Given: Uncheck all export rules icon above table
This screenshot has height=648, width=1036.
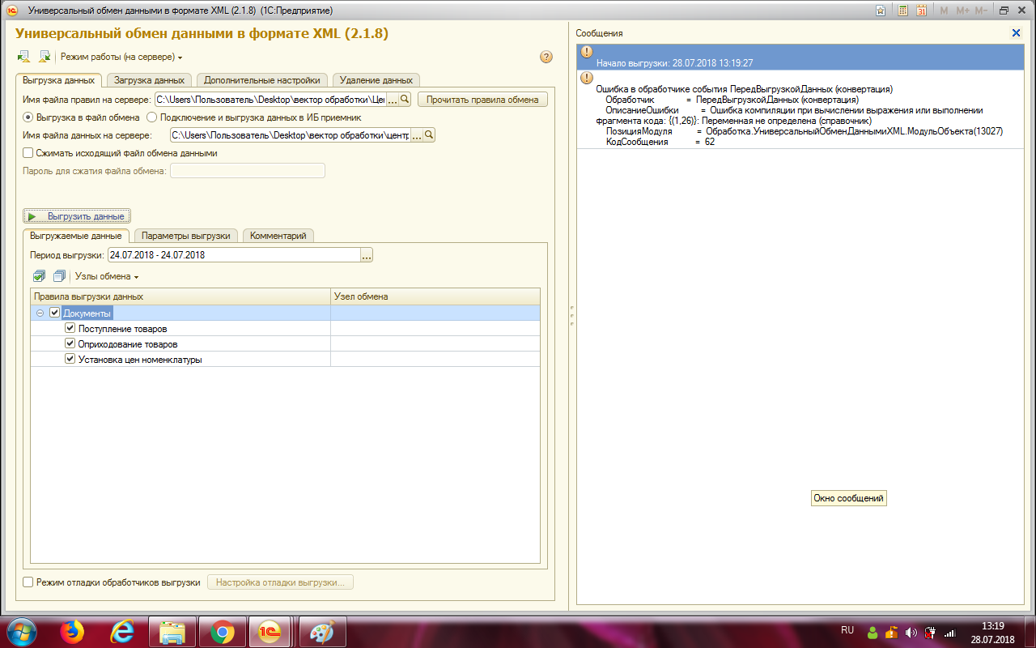Looking at the screenshot, I should click(x=58, y=276).
